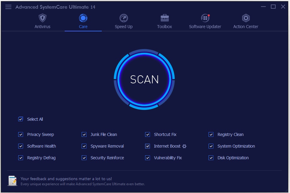Uncheck the Junk File Clean checkbox
The height and width of the screenshot is (193, 290).
[x=84, y=134]
